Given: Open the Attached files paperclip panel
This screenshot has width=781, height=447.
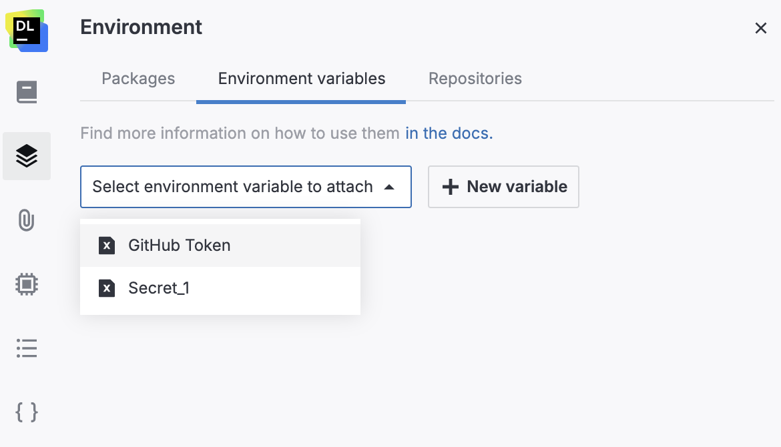Looking at the screenshot, I should click(x=27, y=220).
